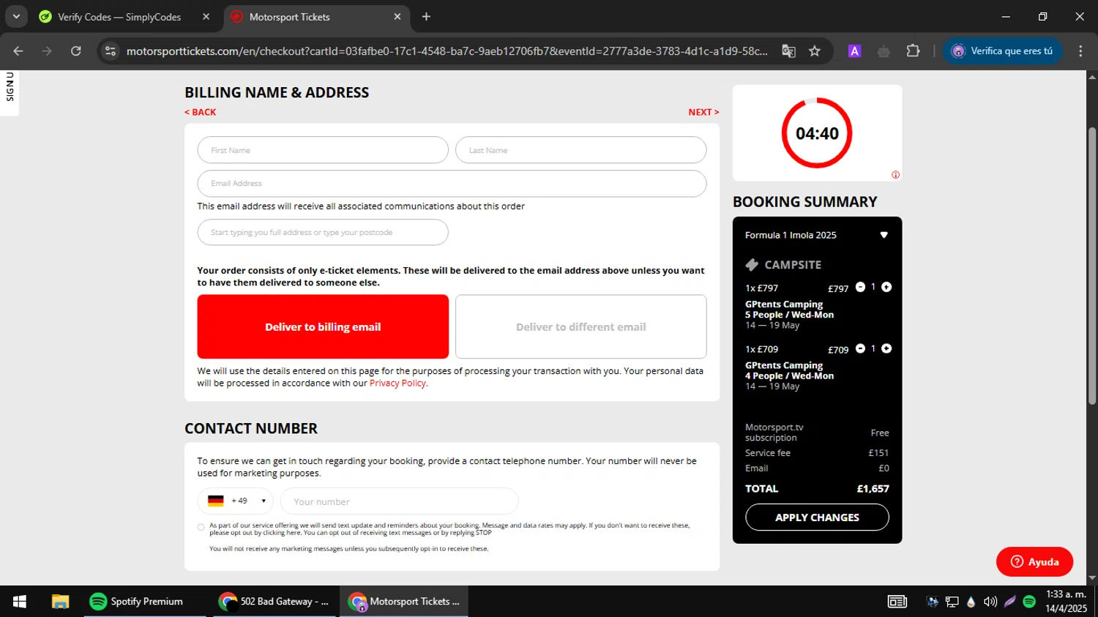
Task: Reload the current page
Action: (76, 51)
